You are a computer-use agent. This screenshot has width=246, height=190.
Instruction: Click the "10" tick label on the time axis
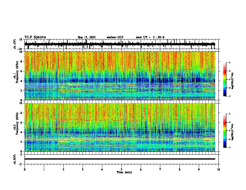point(218,170)
